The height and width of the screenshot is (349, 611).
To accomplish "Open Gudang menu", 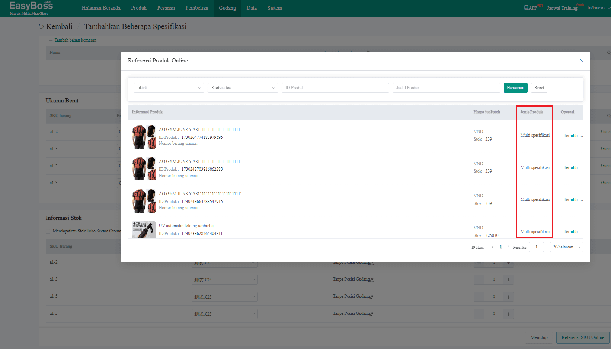I will pos(227,8).
